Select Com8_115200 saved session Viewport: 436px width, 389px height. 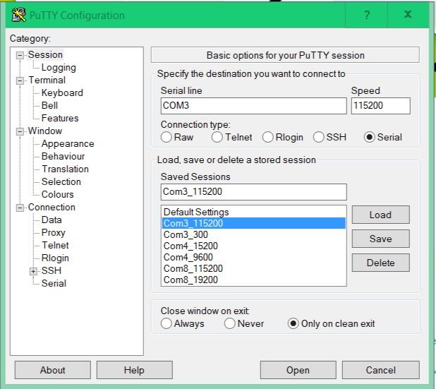[253, 268]
